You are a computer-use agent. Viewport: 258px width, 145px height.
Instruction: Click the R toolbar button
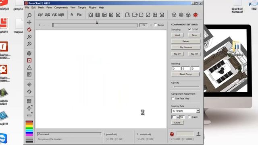tap(72, 15)
